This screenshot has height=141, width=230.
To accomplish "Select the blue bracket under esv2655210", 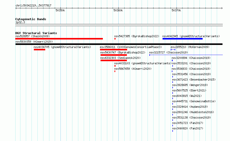I will tap(173, 50).
